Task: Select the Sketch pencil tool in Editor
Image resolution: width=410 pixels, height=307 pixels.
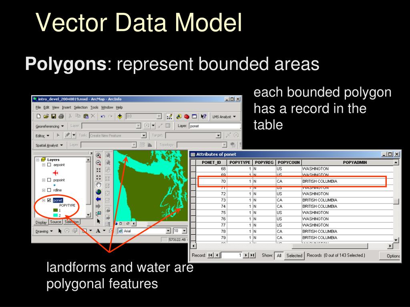Action: pos(67,135)
